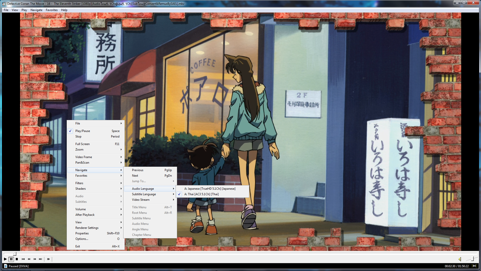The image size is (481, 271).
Task: Click the seek bar position thumb
Action: [x=15, y=254]
